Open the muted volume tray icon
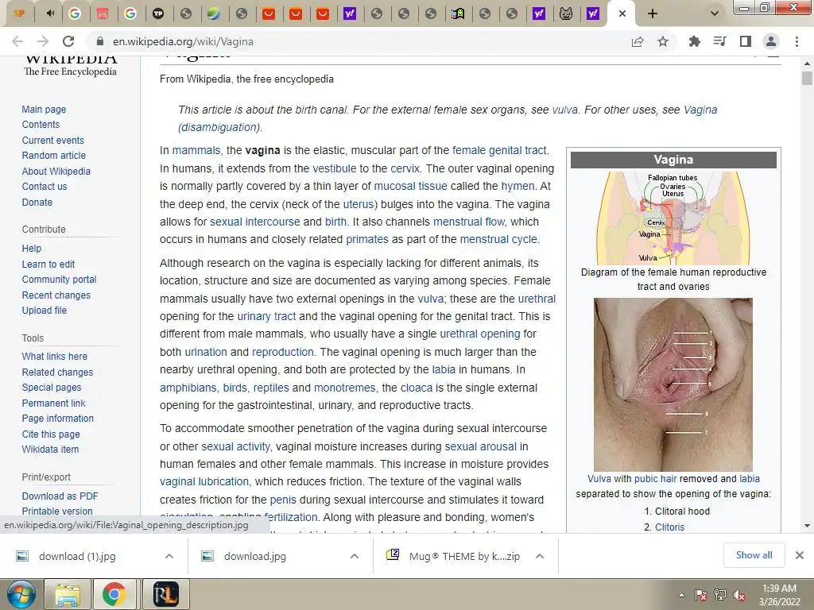 [739, 595]
